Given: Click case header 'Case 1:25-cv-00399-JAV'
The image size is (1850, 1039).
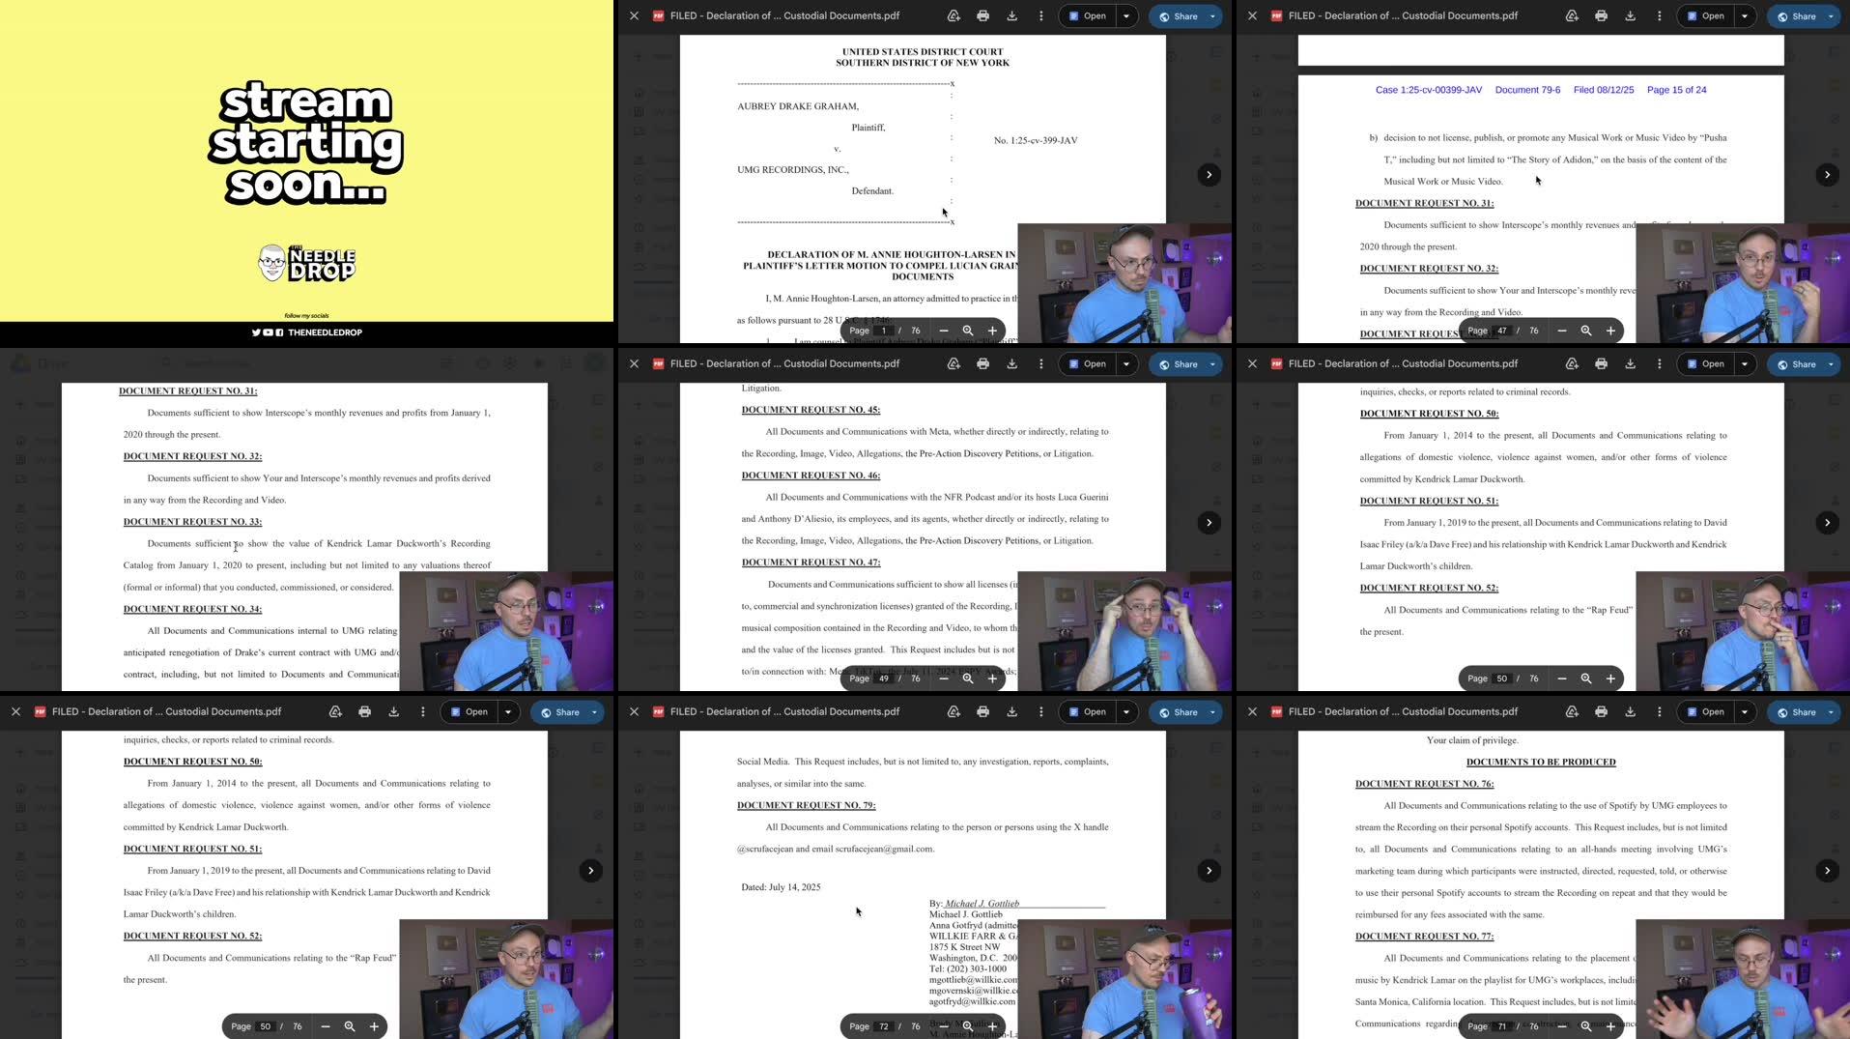Looking at the screenshot, I should coord(1428,90).
